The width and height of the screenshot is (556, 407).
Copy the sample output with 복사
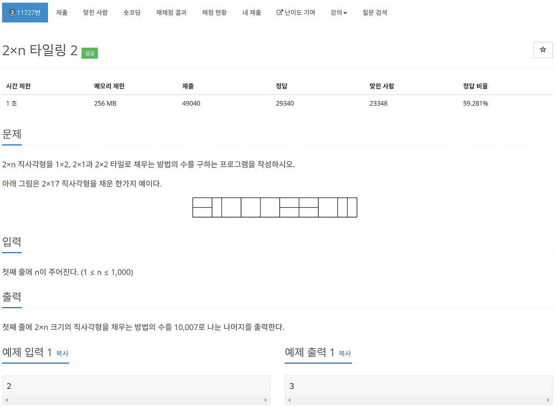click(x=344, y=354)
